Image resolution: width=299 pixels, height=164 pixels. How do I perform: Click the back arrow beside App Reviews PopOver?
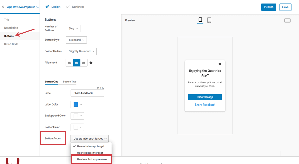point(3,7)
